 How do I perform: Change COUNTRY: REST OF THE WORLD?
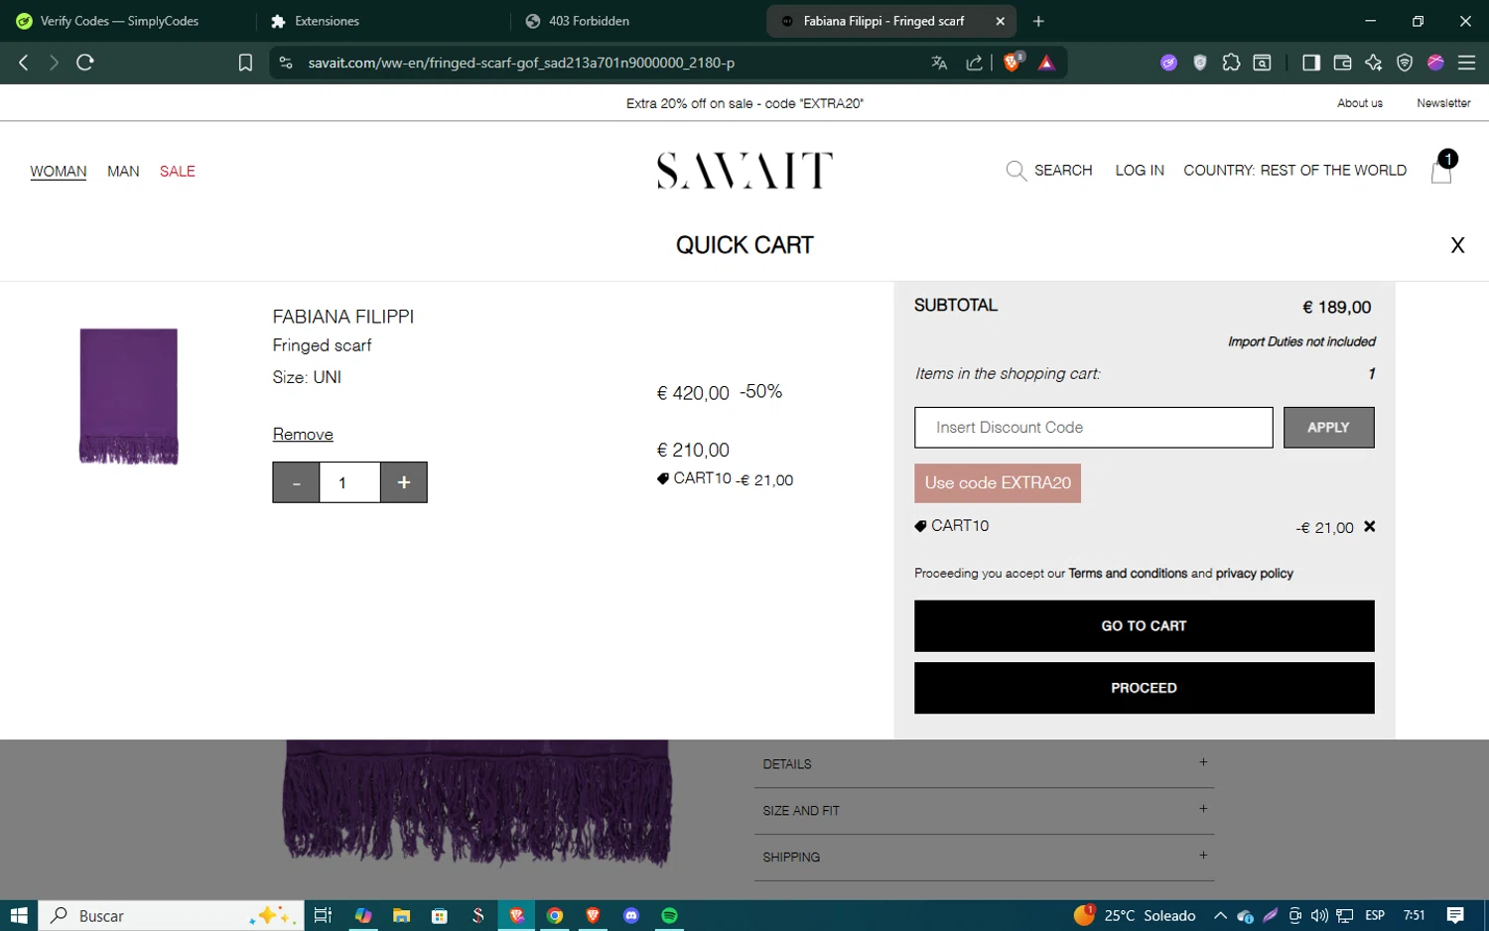pos(1294,171)
